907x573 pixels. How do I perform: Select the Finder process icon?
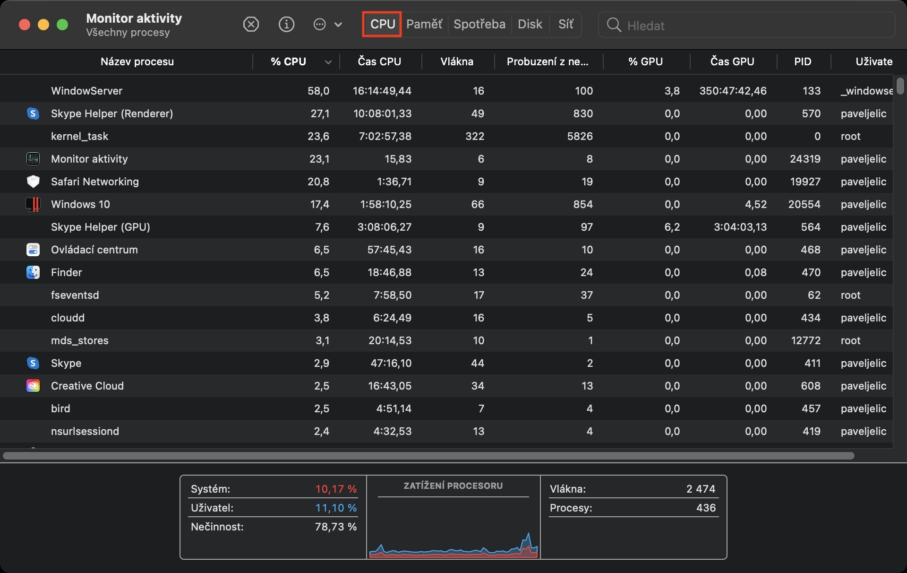[33, 272]
